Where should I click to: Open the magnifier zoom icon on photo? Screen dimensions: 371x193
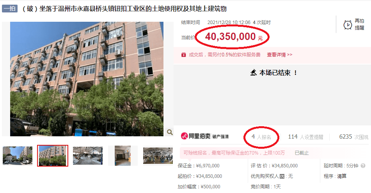(169, 132)
